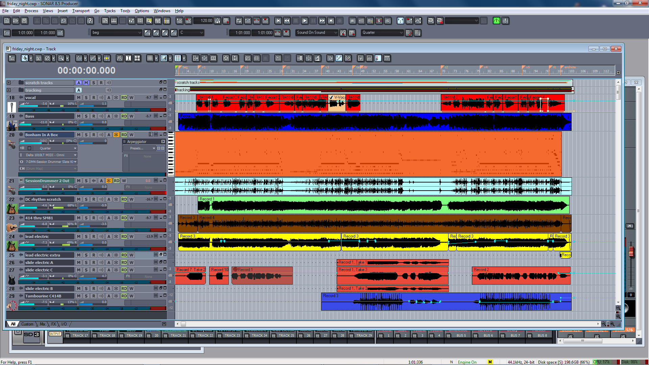
Task: Click the metronome tempo insert icon
Action: click(218, 21)
